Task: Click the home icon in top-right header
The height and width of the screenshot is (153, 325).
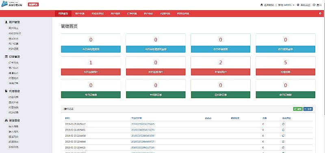Action: 262,5
